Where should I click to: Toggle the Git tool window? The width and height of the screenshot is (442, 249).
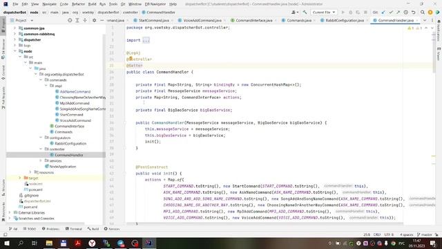[x=13, y=229]
